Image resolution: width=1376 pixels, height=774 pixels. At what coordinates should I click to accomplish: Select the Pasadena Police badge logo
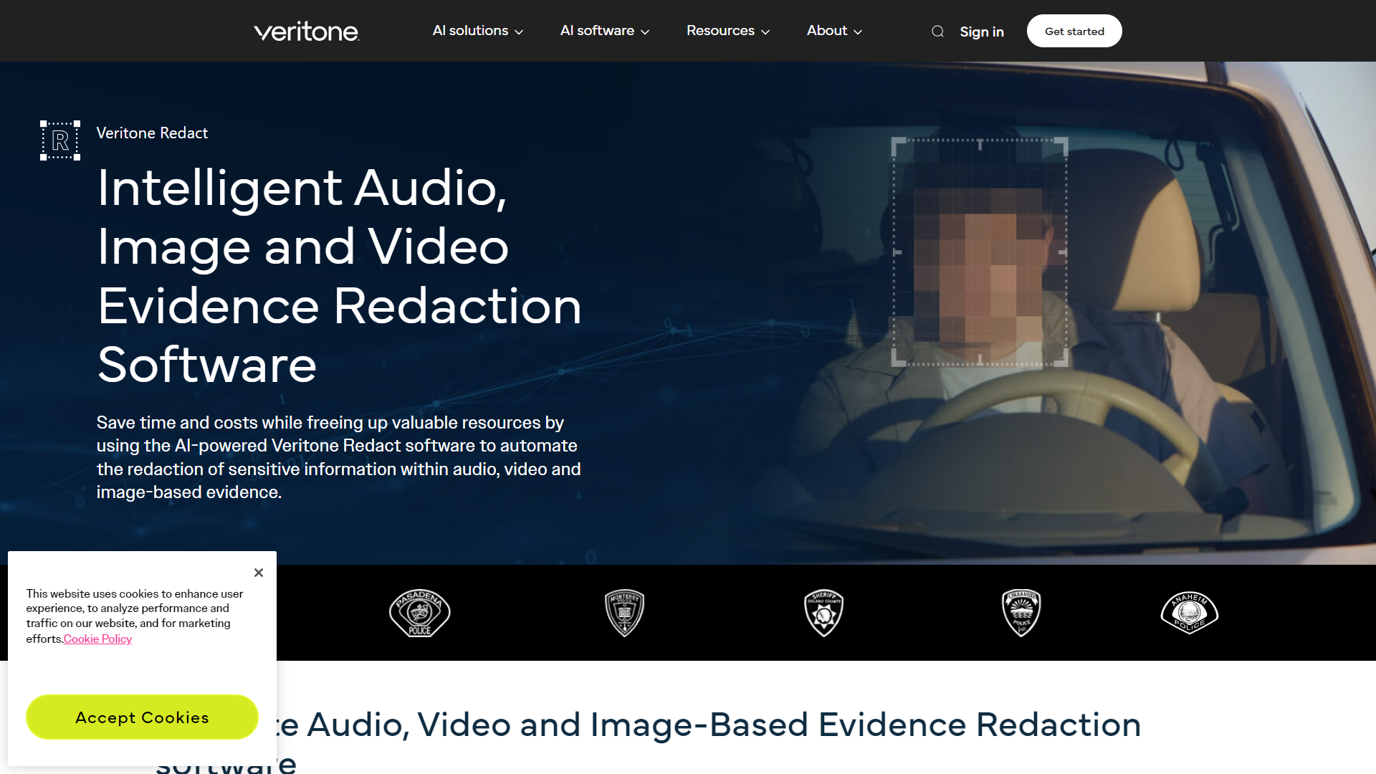coord(419,613)
